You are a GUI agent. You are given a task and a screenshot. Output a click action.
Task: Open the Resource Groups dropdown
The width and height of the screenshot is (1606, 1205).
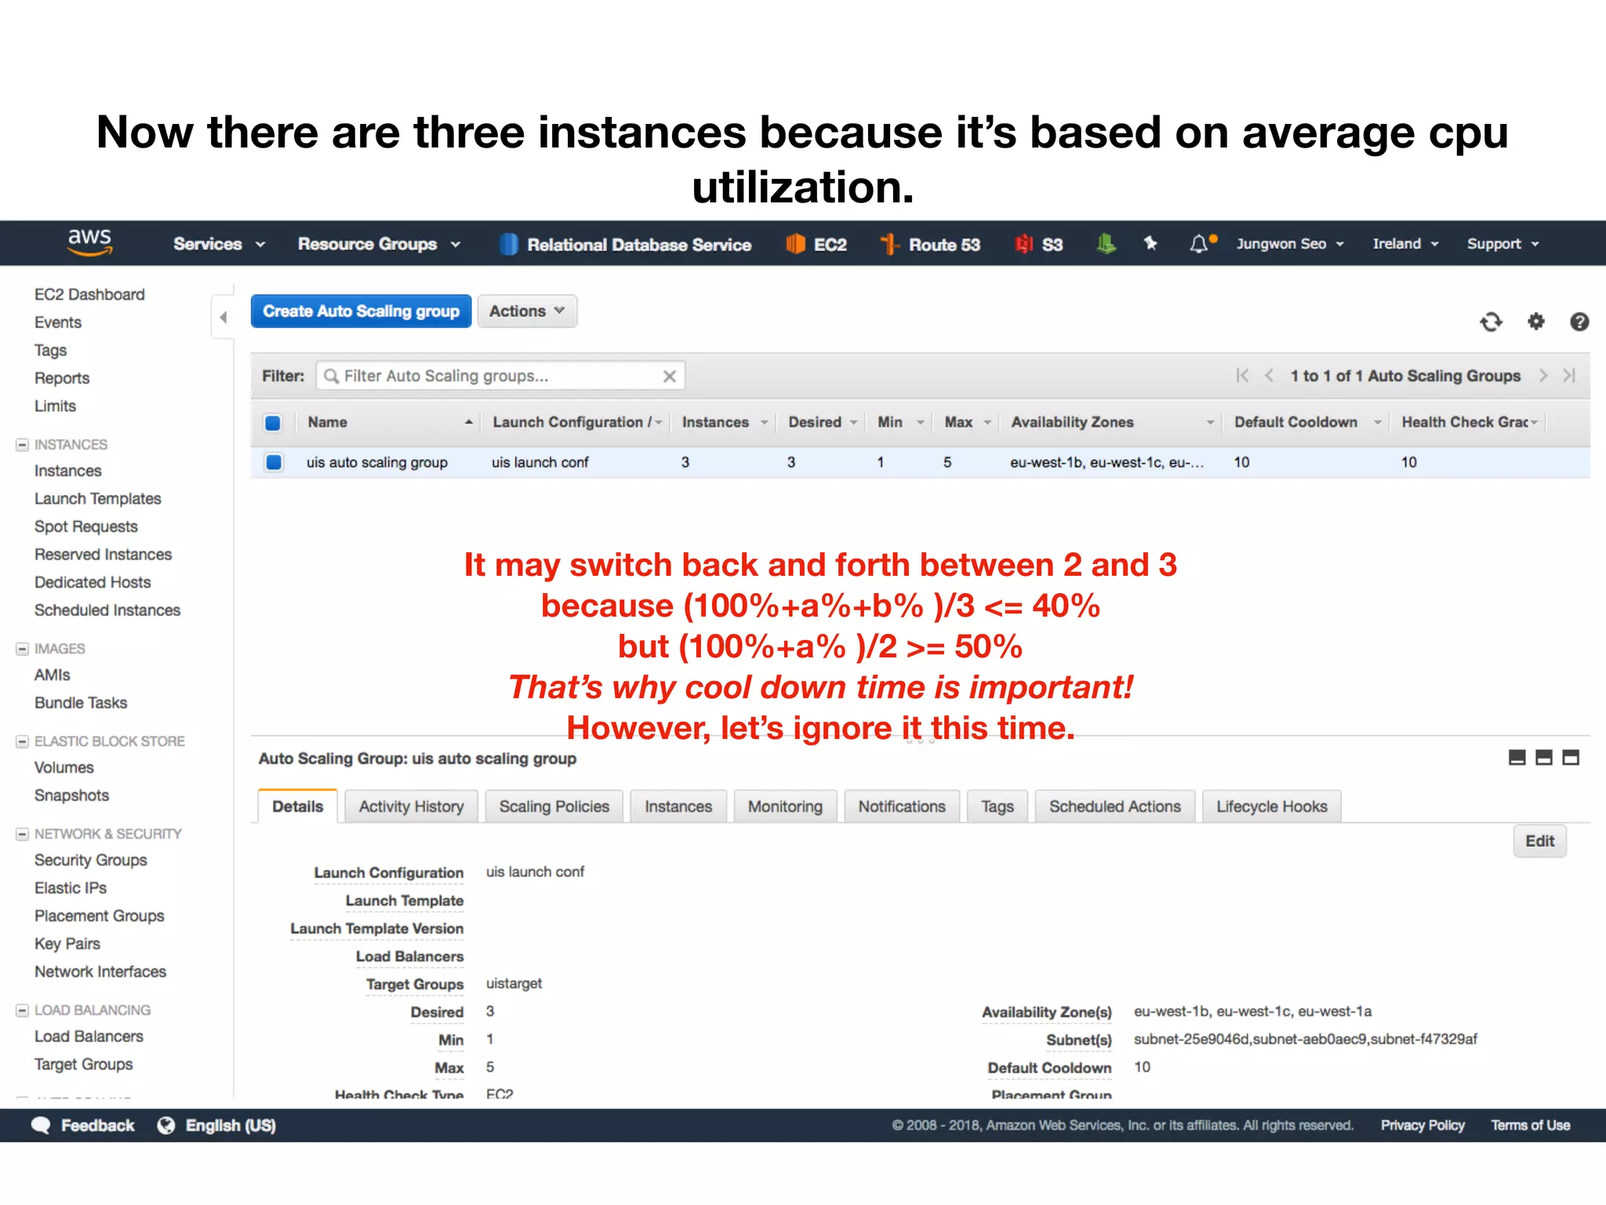tap(379, 244)
